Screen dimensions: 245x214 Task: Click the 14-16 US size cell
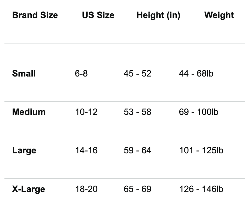coord(86,150)
